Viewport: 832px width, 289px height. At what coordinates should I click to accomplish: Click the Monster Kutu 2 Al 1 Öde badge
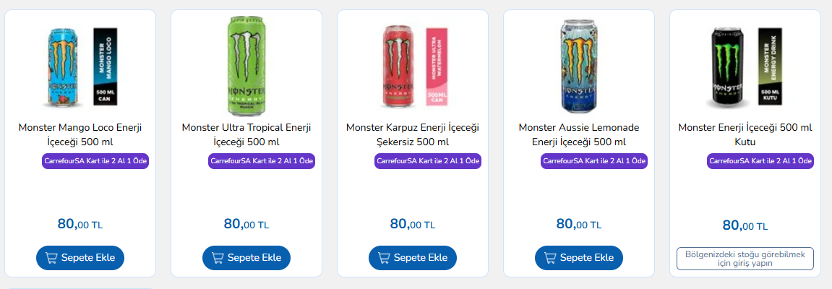pyautogui.click(x=760, y=160)
